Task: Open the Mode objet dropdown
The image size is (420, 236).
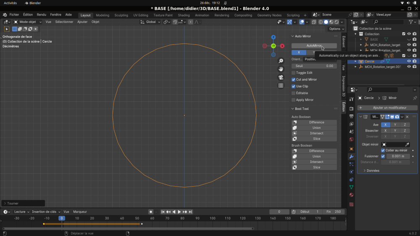Action: pos(27,22)
